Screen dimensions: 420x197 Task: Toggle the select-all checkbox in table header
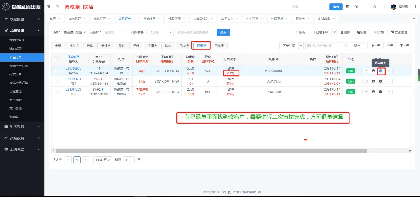(x=56, y=58)
